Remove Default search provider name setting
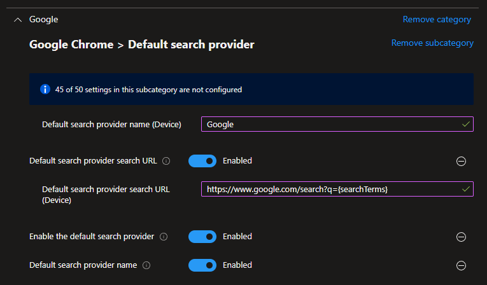487x285 pixels. click(x=461, y=265)
